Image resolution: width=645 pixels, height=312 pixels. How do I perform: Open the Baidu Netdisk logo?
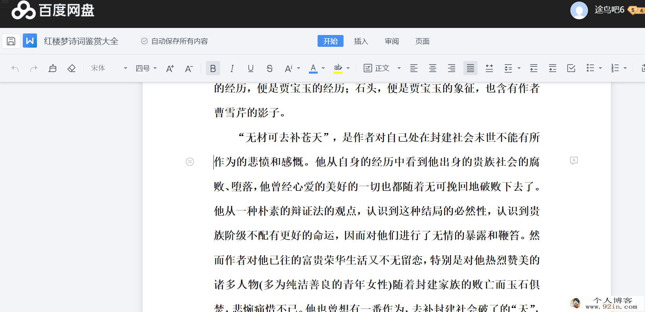(53, 10)
